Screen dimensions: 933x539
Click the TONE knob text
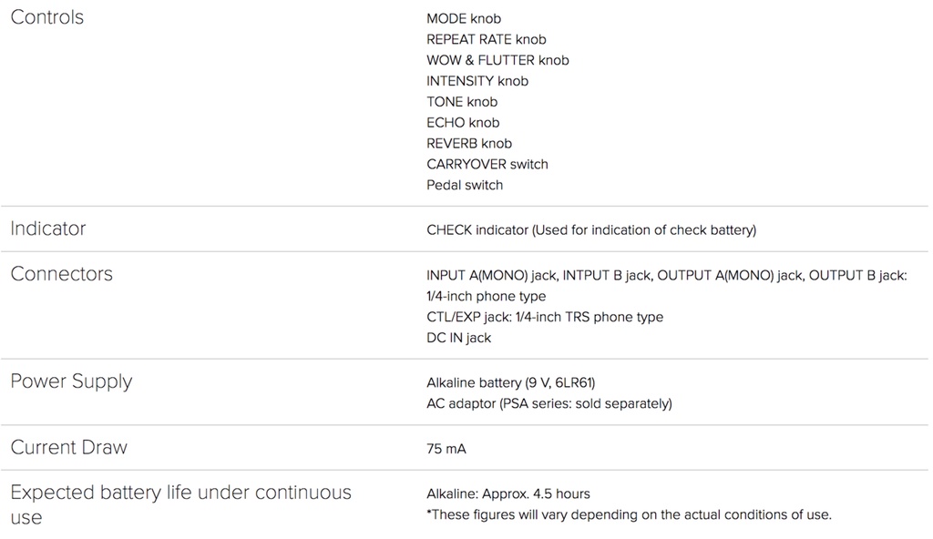(461, 102)
